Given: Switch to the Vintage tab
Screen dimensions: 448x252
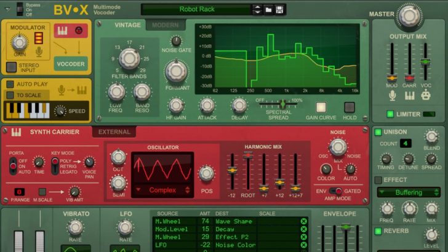Looking at the screenshot, I should [x=127, y=25].
